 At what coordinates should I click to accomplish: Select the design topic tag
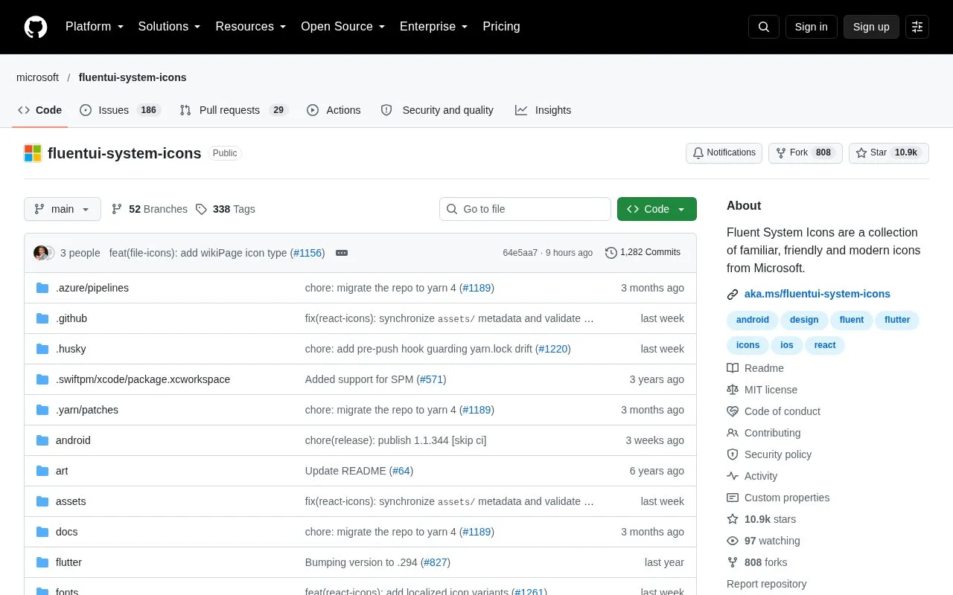click(804, 320)
